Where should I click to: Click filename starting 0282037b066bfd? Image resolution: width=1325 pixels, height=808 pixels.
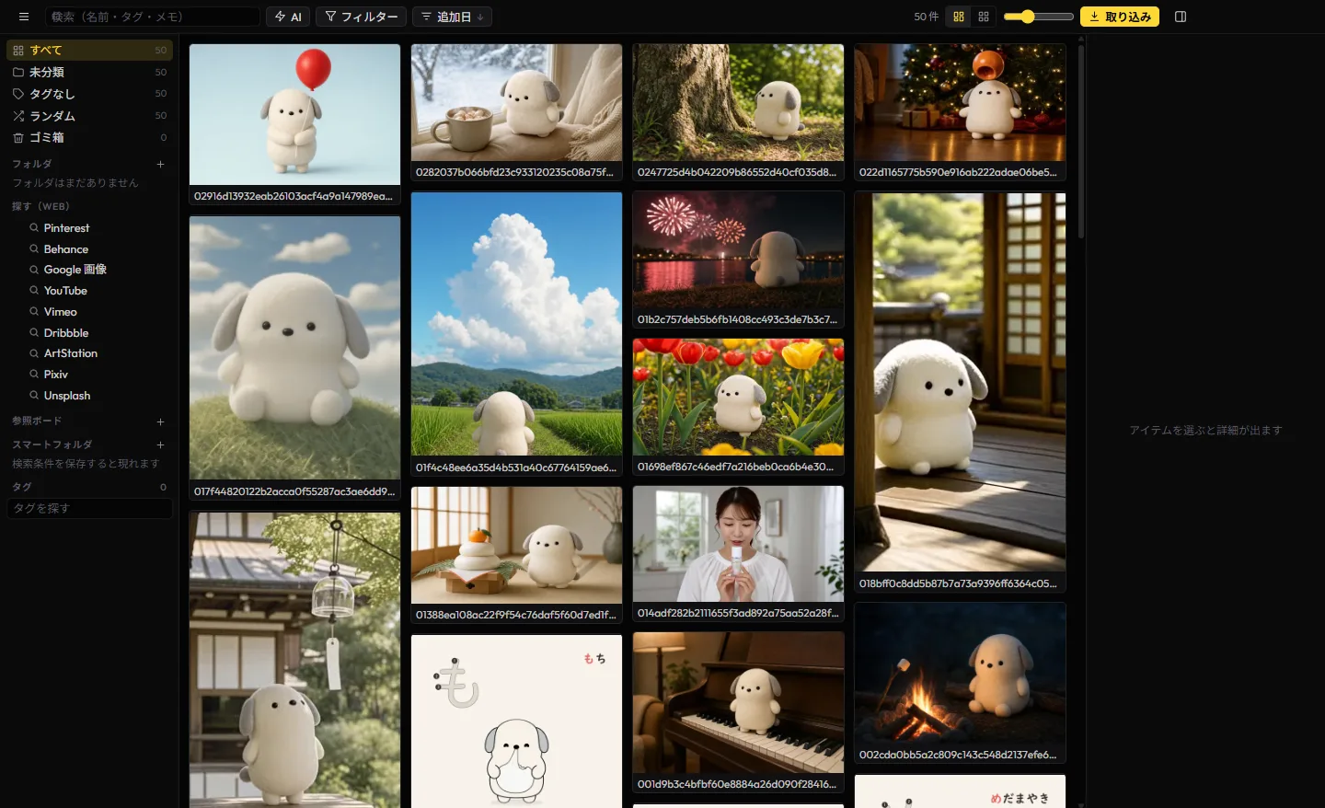click(x=514, y=172)
